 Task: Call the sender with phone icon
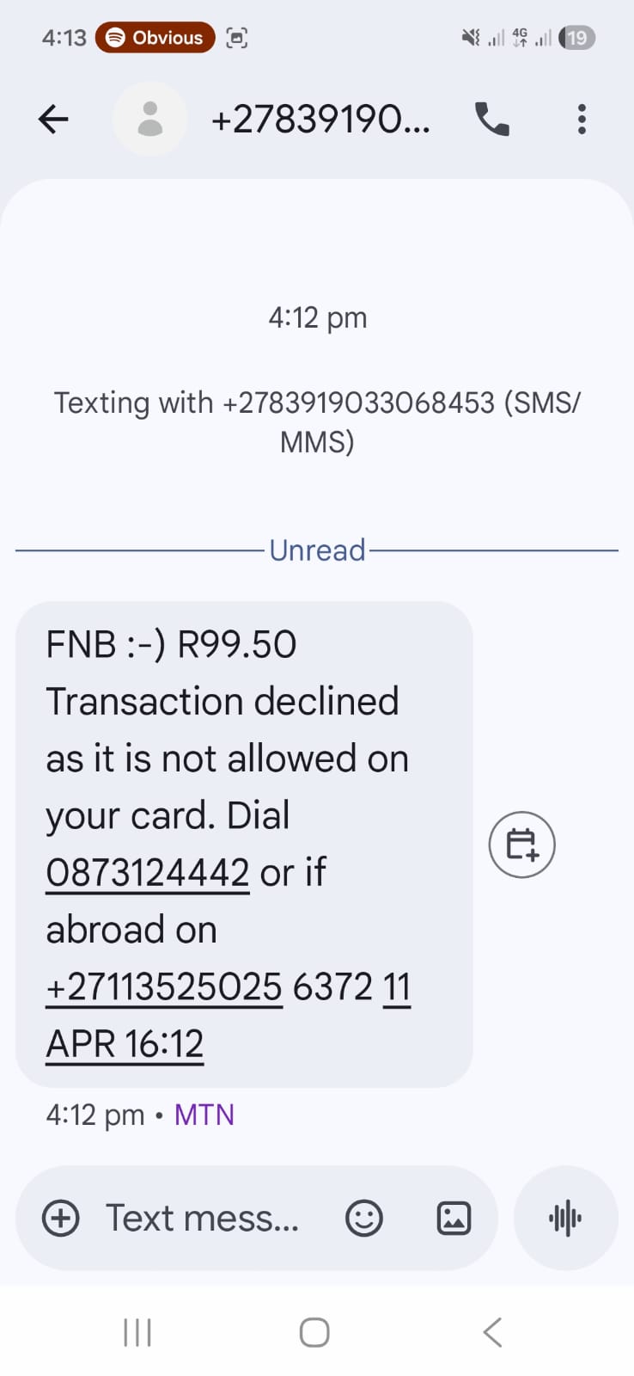tap(492, 120)
